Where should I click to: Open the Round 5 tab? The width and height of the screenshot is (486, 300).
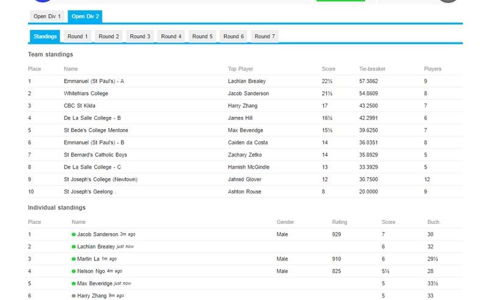click(x=202, y=37)
